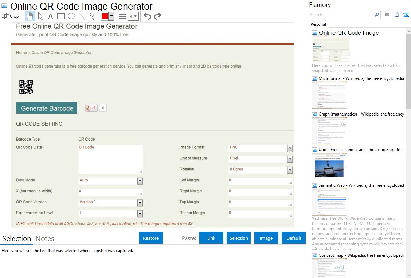Click the Default paste button
Viewport: 411px width, 278px height.
click(x=294, y=238)
